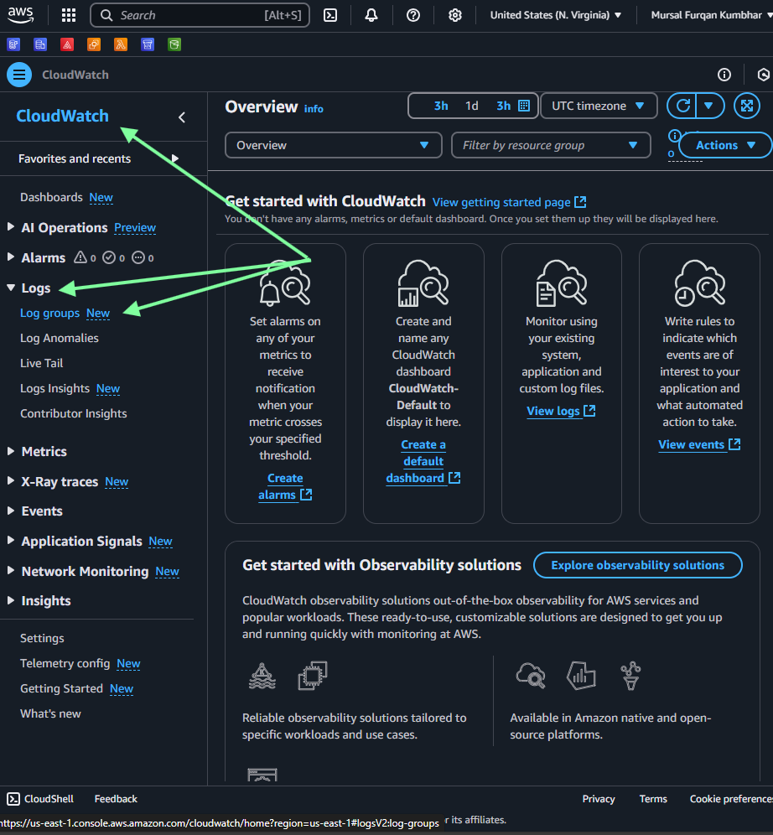Expand the Insights section
Viewport: 773px width, 835px height.
point(11,600)
